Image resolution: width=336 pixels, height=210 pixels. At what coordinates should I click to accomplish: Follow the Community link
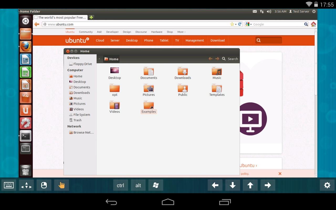click(x=86, y=32)
